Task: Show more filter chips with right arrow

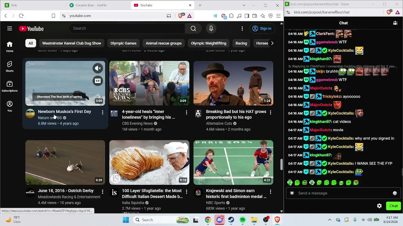Action: 272,43
